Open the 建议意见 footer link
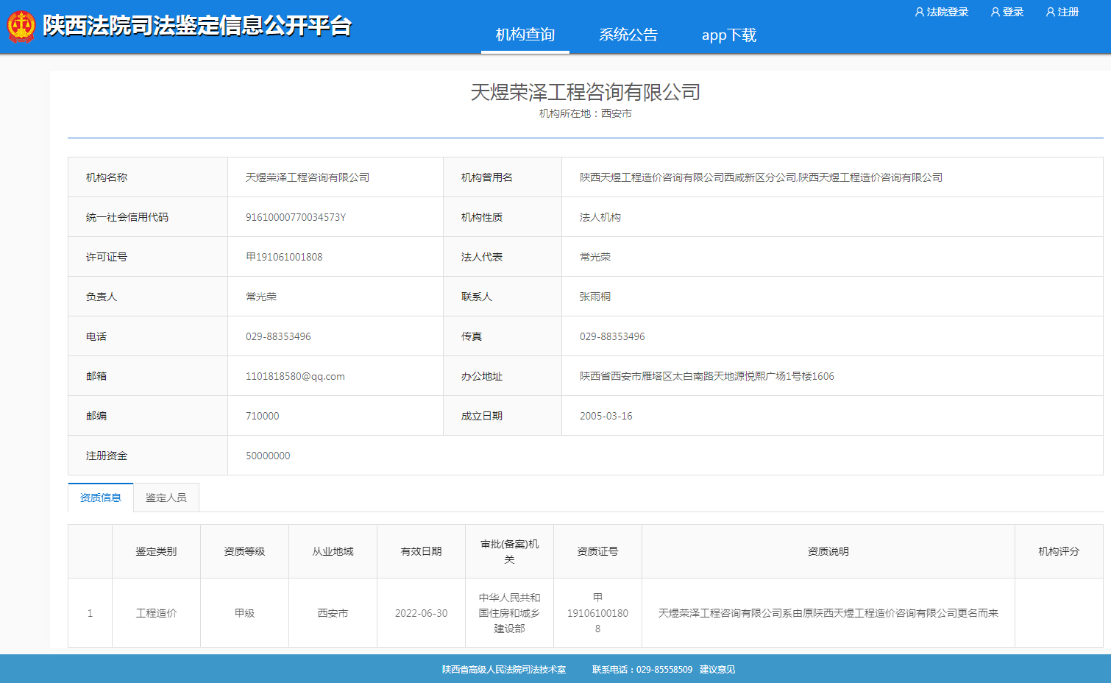Image resolution: width=1111 pixels, height=683 pixels. pos(717,669)
